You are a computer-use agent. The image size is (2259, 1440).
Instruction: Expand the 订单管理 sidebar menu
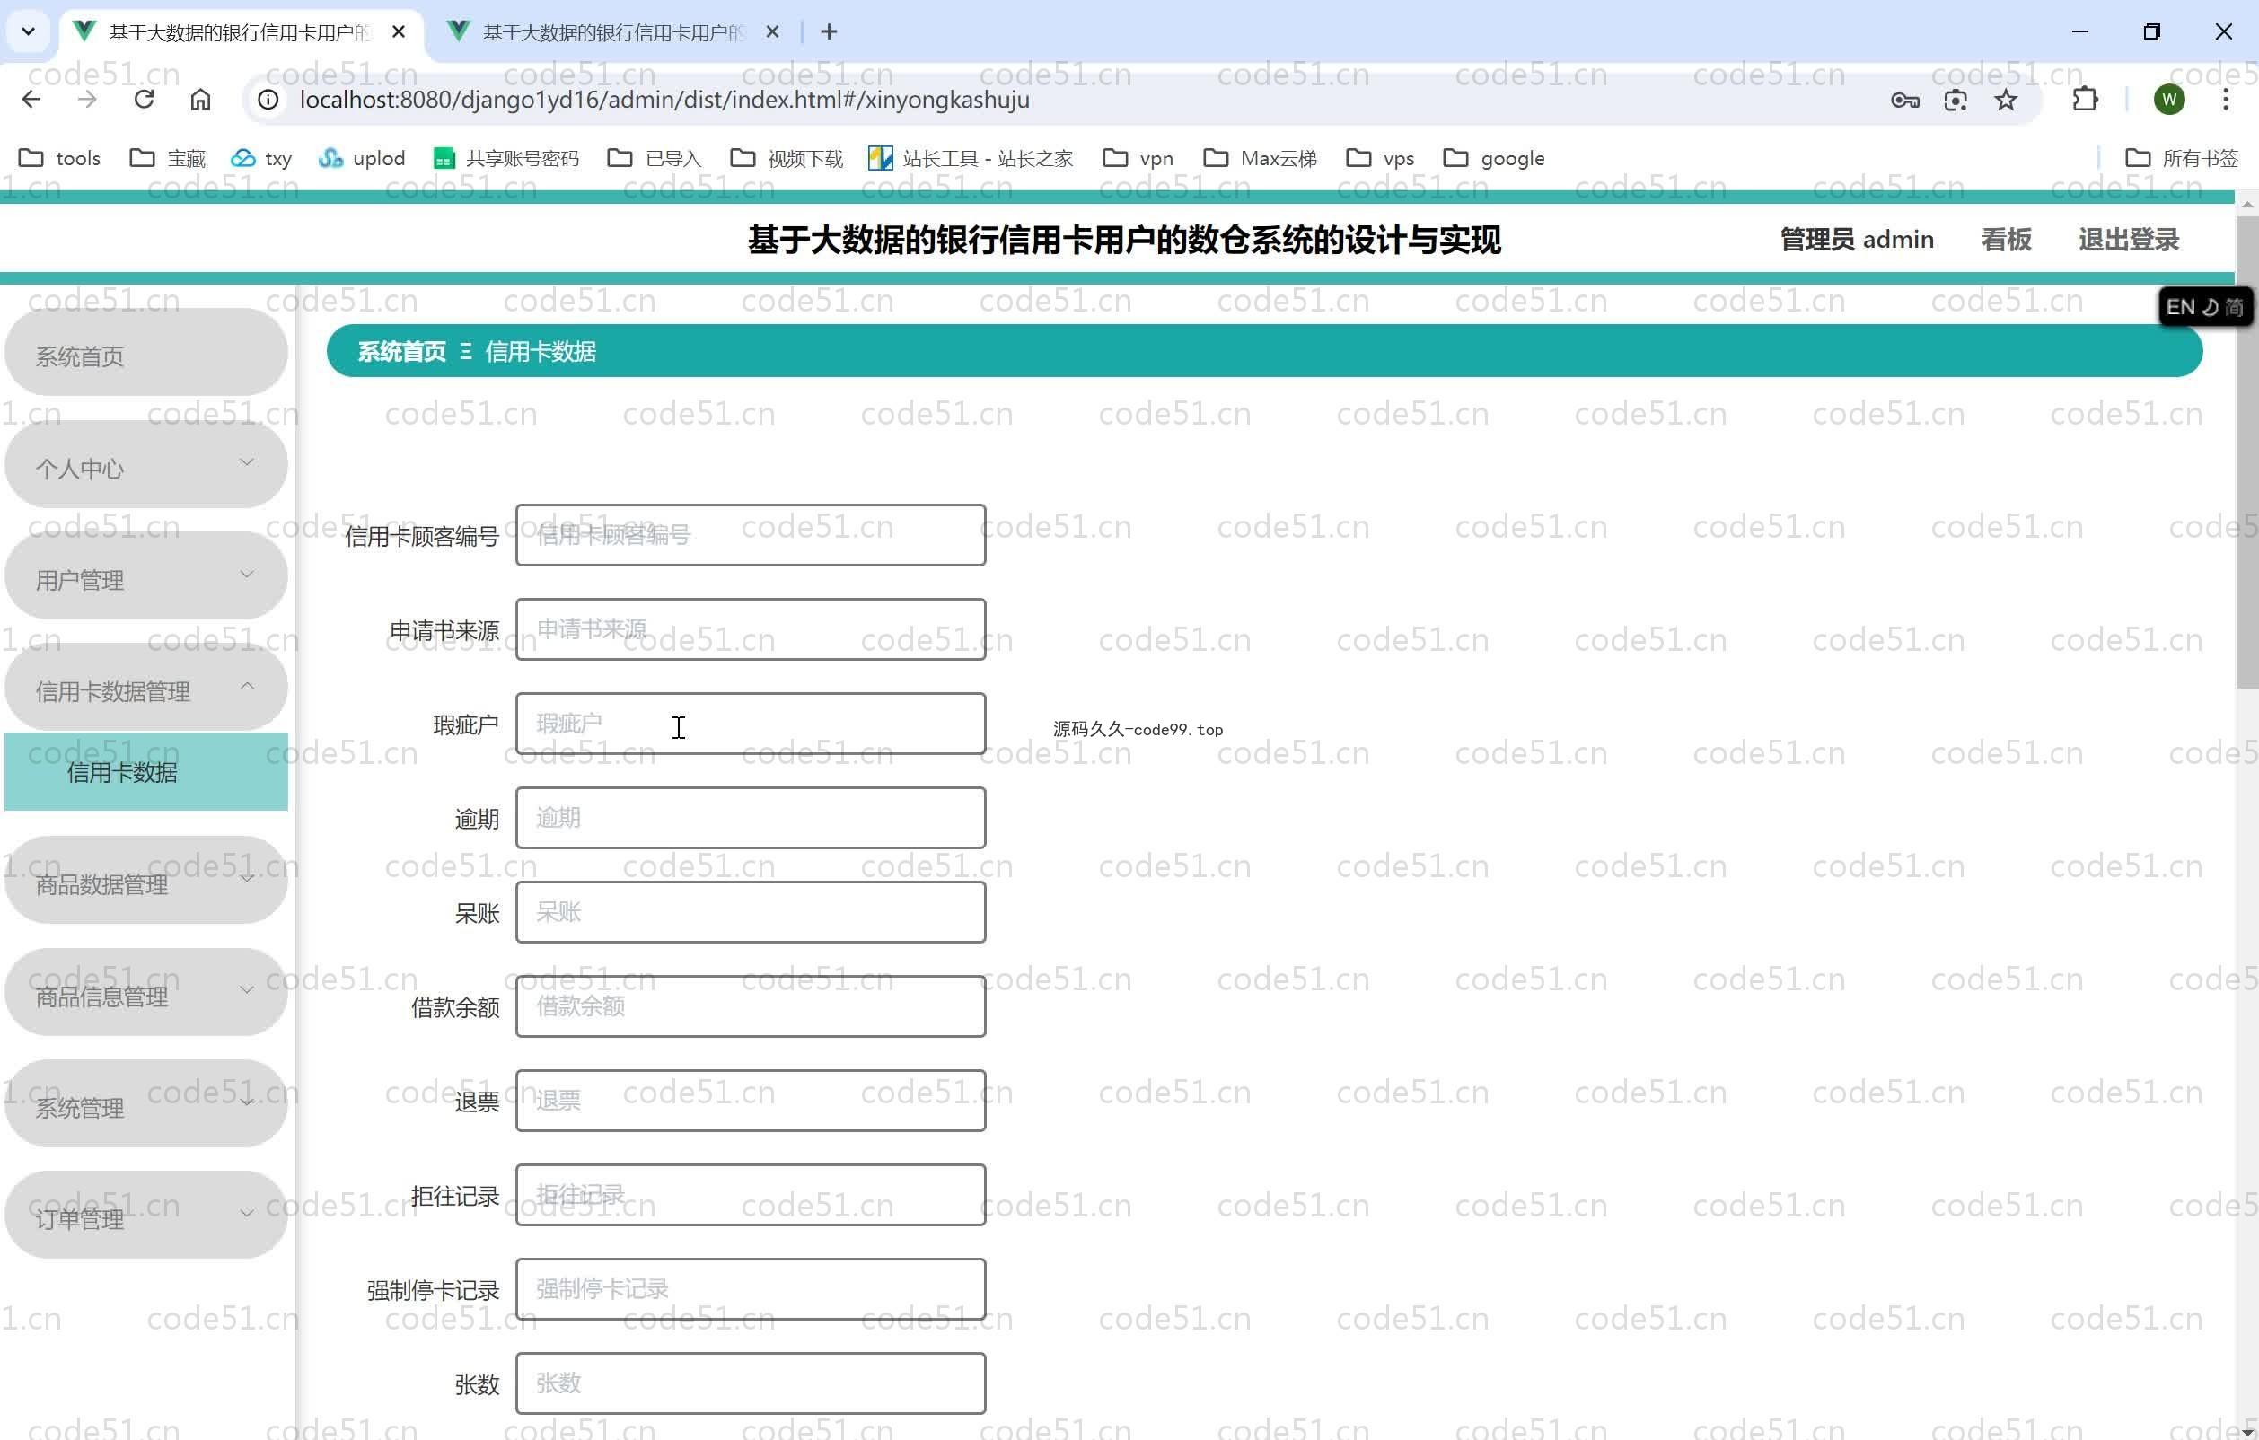tap(145, 1216)
